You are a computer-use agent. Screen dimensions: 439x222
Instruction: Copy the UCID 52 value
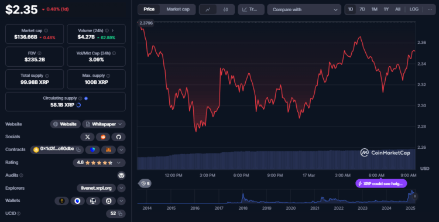click(x=120, y=214)
